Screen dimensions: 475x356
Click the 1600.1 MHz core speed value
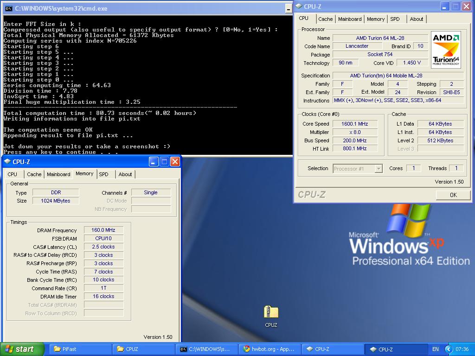tap(355, 124)
